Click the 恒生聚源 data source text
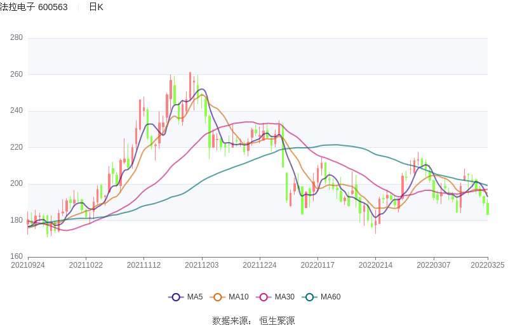Screen dimensions: 508x328 coord(277,321)
